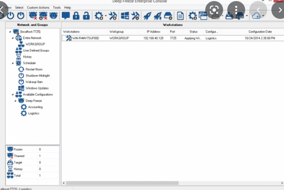Select User Defined Groups in tree
Image resolution: width=284 pixels, height=190 pixels.
click(x=36, y=51)
